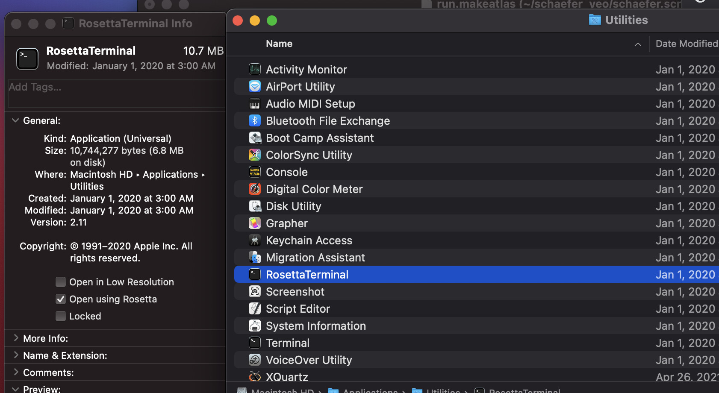Image resolution: width=719 pixels, height=393 pixels.
Task: Close the Utilities Finder window
Action: pyautogui.click(x=238, y=21)
